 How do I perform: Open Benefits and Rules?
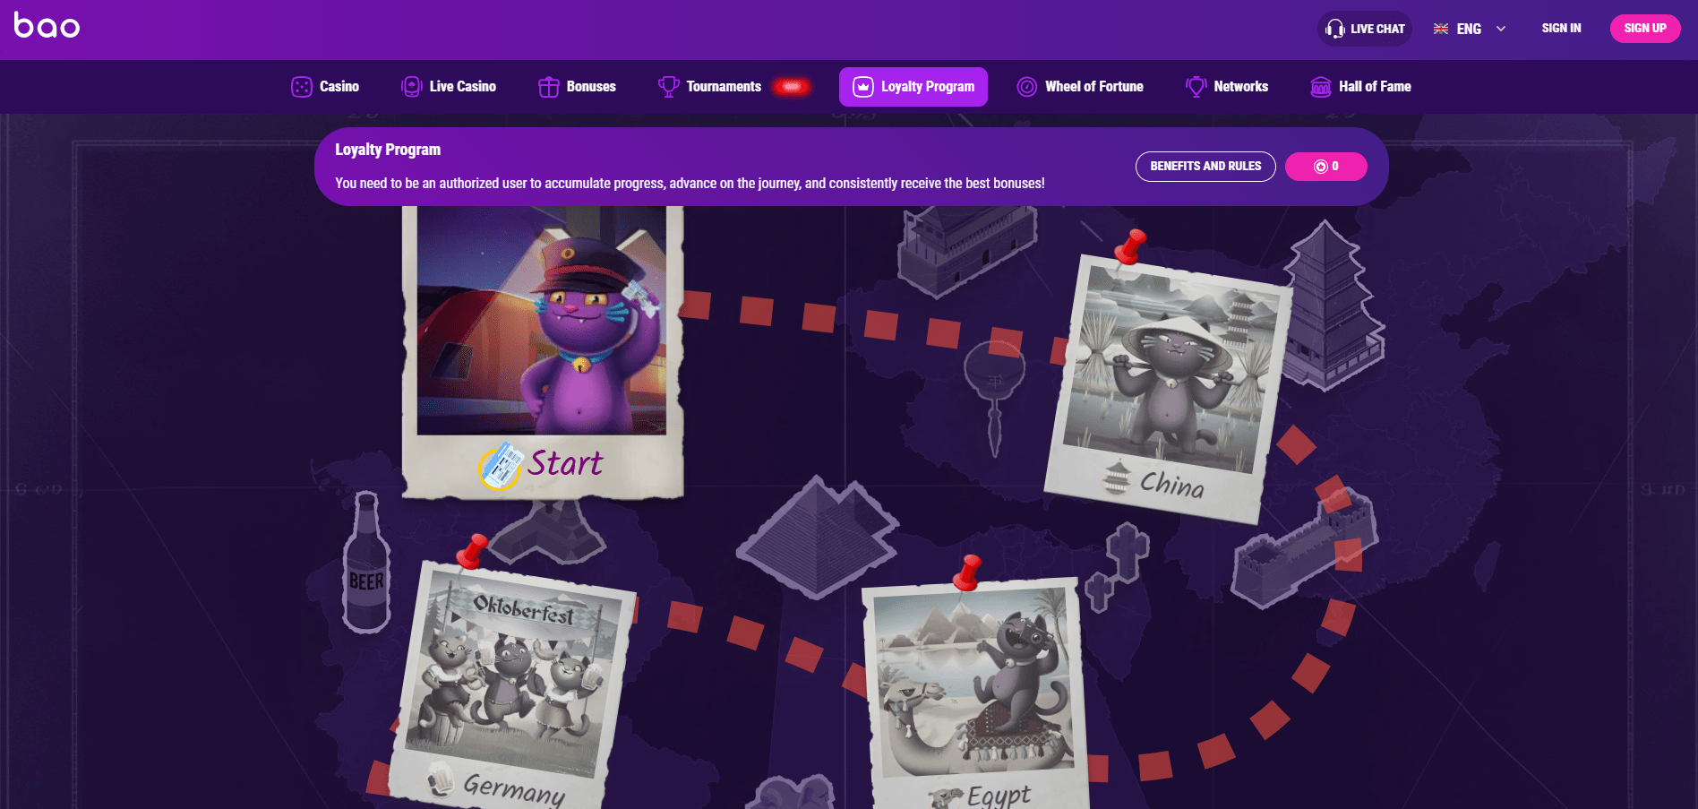tap(1205, 167)
